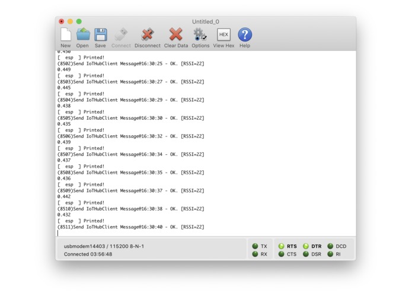
Task: Click the value 0.435 in log
Action: (x=64, y=124)
